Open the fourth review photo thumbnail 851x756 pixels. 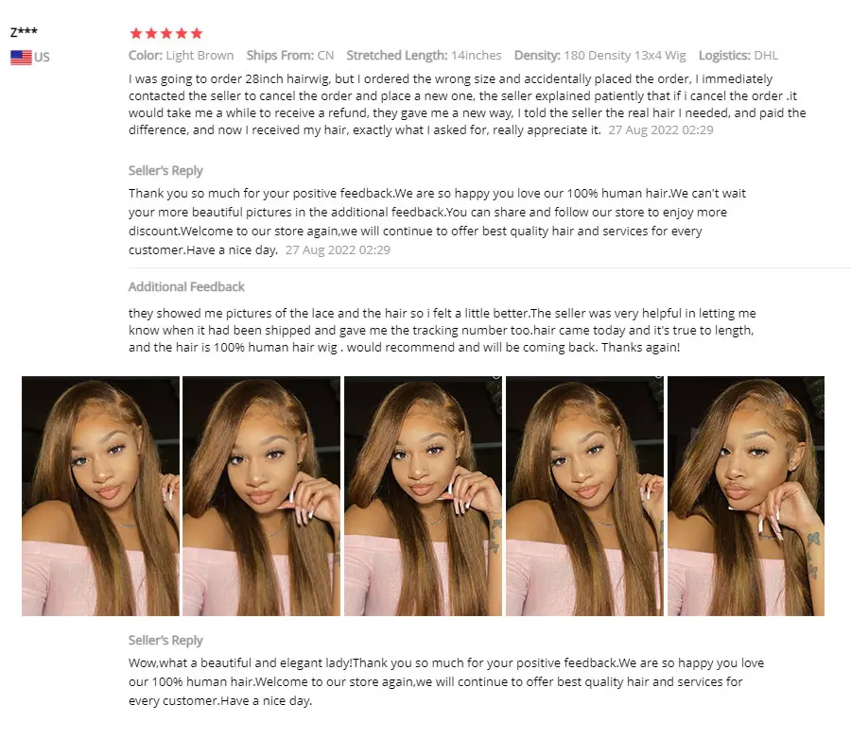pos(584,496)
